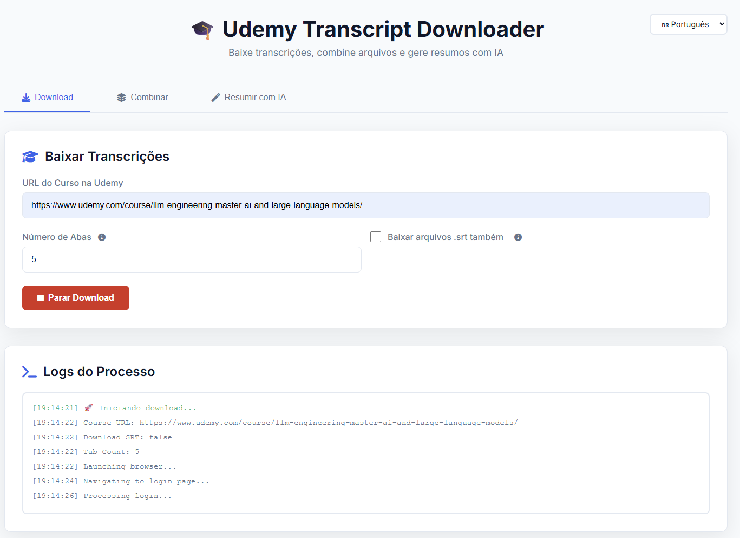Screen dimensions: 740x538
Task: Click the info icon beside the .srt option
Action: coord(518,237)
